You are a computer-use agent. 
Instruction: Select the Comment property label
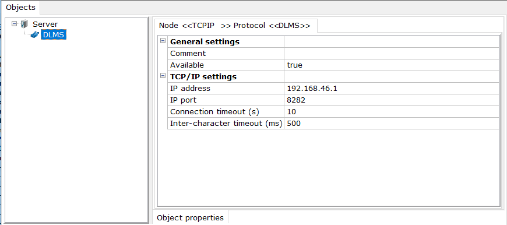[x=188, y=54]
